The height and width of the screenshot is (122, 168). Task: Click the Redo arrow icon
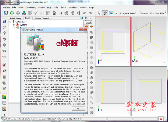tap(90, 13)
